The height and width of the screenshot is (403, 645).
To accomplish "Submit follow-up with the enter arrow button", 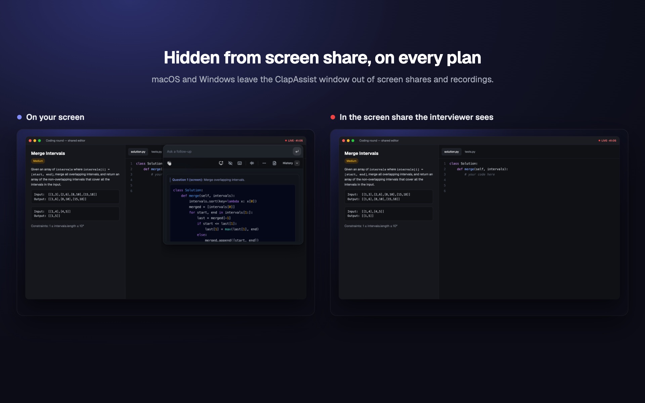I will 297,151.
